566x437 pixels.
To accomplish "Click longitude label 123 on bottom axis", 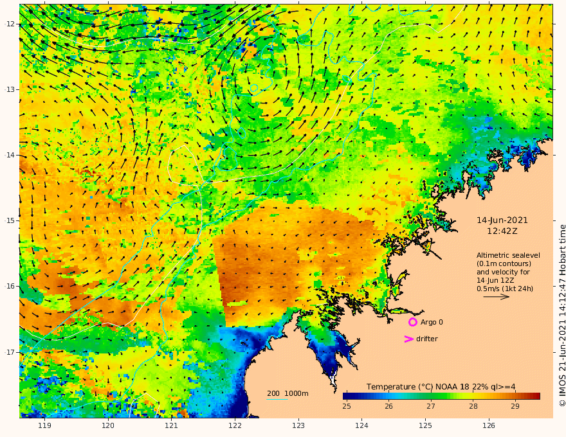I will pyautogui.click(x=298, y=425).
